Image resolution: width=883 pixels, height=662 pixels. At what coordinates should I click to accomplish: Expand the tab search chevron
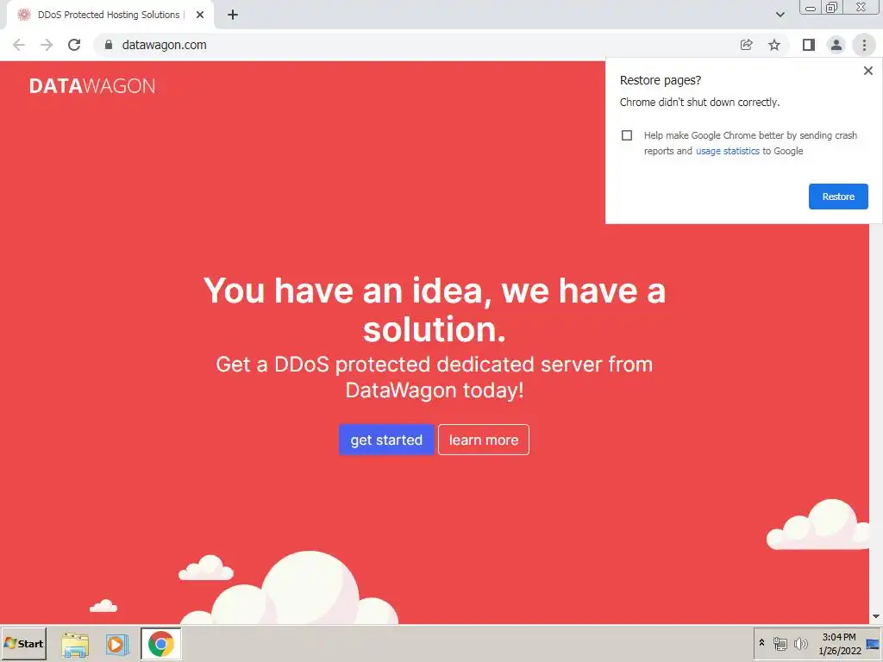(780, 15)
